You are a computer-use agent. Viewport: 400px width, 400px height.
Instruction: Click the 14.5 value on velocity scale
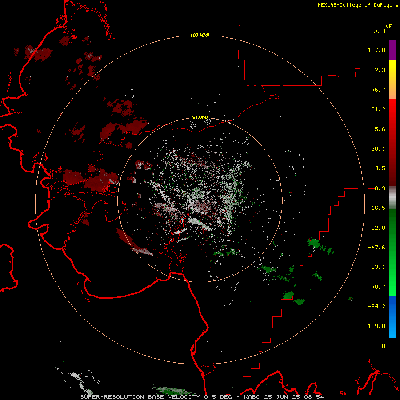coord(378,168)
